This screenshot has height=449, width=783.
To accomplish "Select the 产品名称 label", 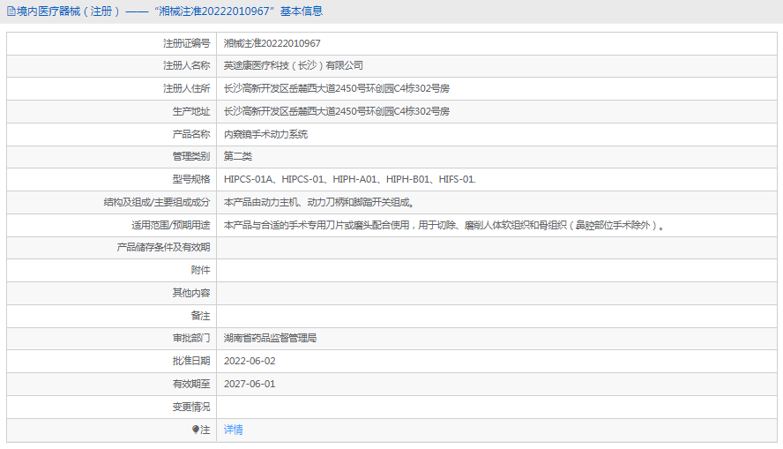I will [191, 134].
